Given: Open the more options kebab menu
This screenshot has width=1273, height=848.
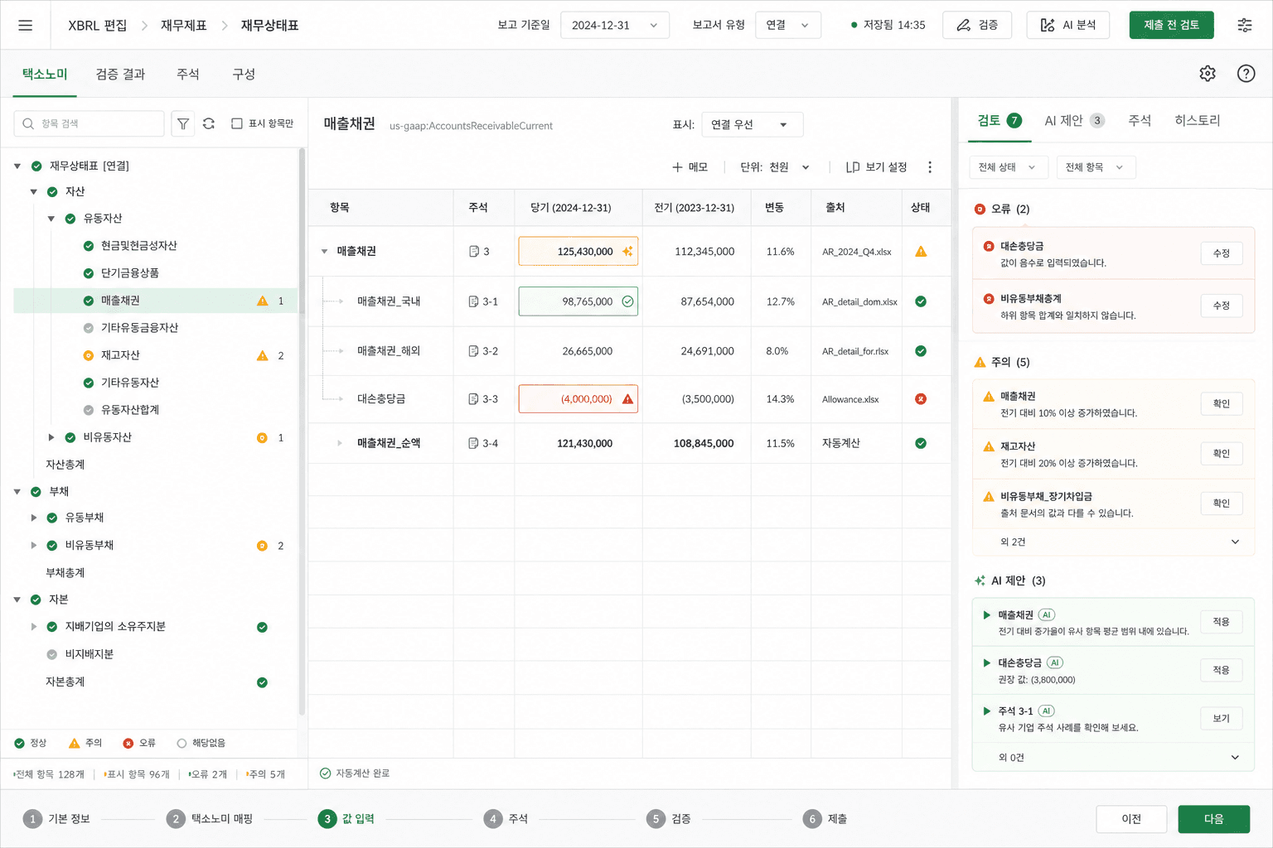Looking at the screenshot, I should pos(930,167).
